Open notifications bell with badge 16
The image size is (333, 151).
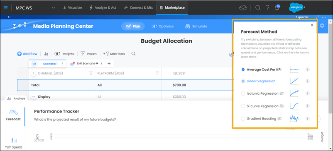click(277, 7)
